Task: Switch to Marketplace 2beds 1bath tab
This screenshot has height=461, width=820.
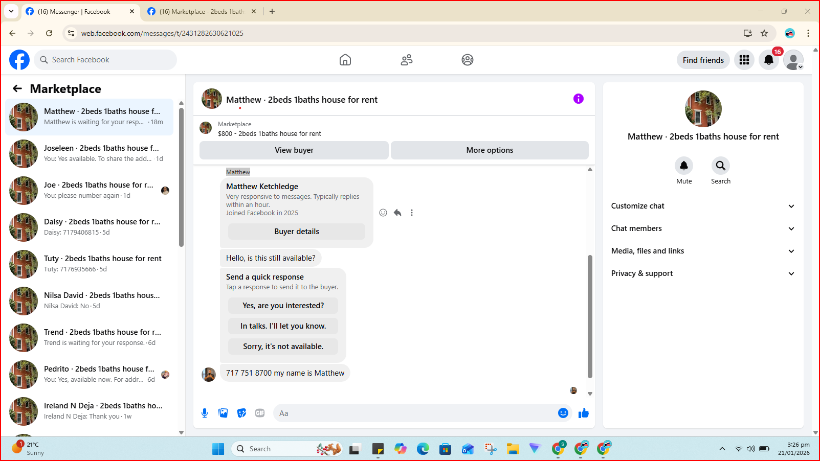Action: click(x=201, y=11)
